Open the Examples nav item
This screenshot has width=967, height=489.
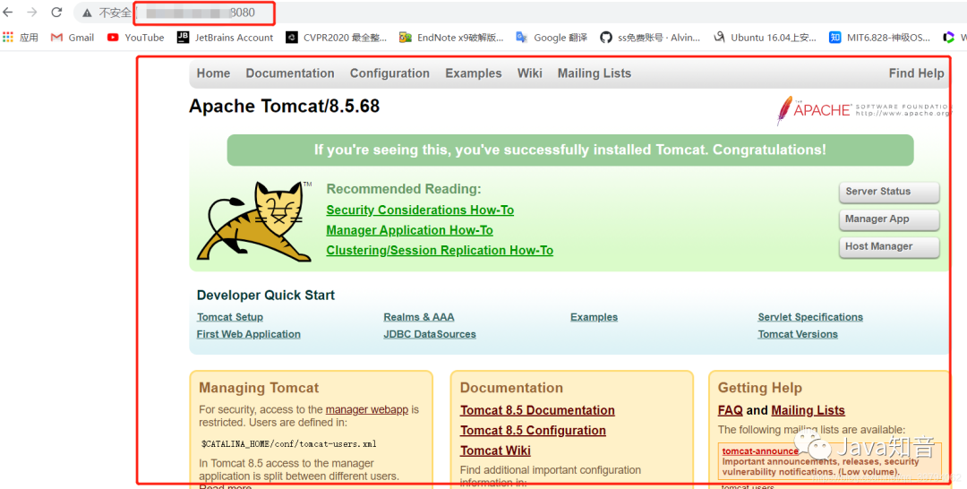(x=474, y=73)
